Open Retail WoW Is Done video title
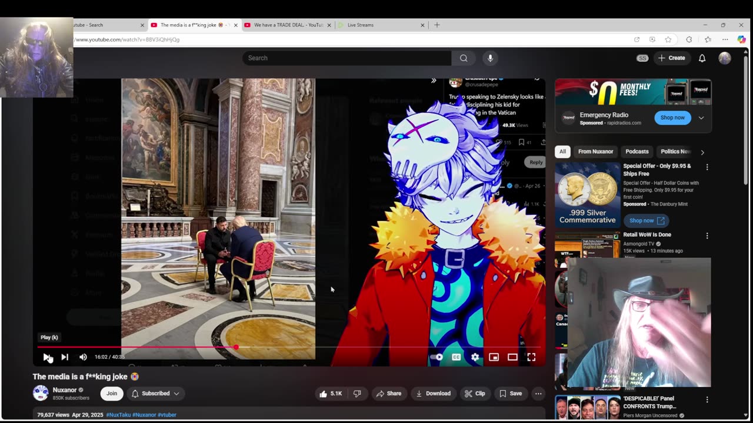Viewport: 753px width, 423px height. click(x=647, y=234)
